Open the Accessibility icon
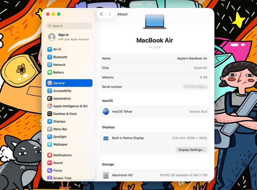 pos(50,91)
